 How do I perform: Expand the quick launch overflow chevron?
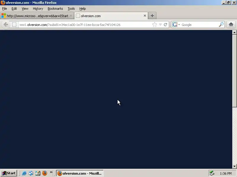point(51,172)
